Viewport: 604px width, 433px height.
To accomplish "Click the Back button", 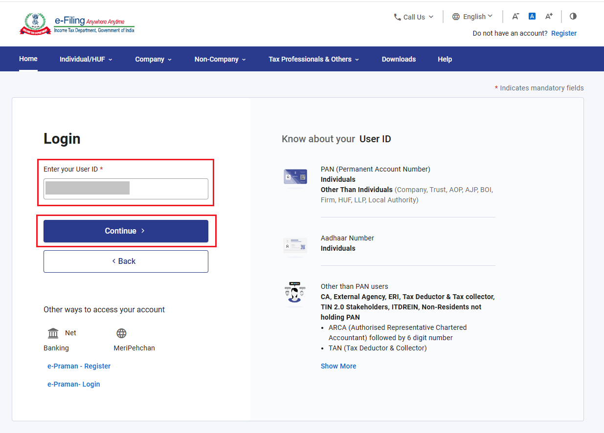I will (126, 261).
